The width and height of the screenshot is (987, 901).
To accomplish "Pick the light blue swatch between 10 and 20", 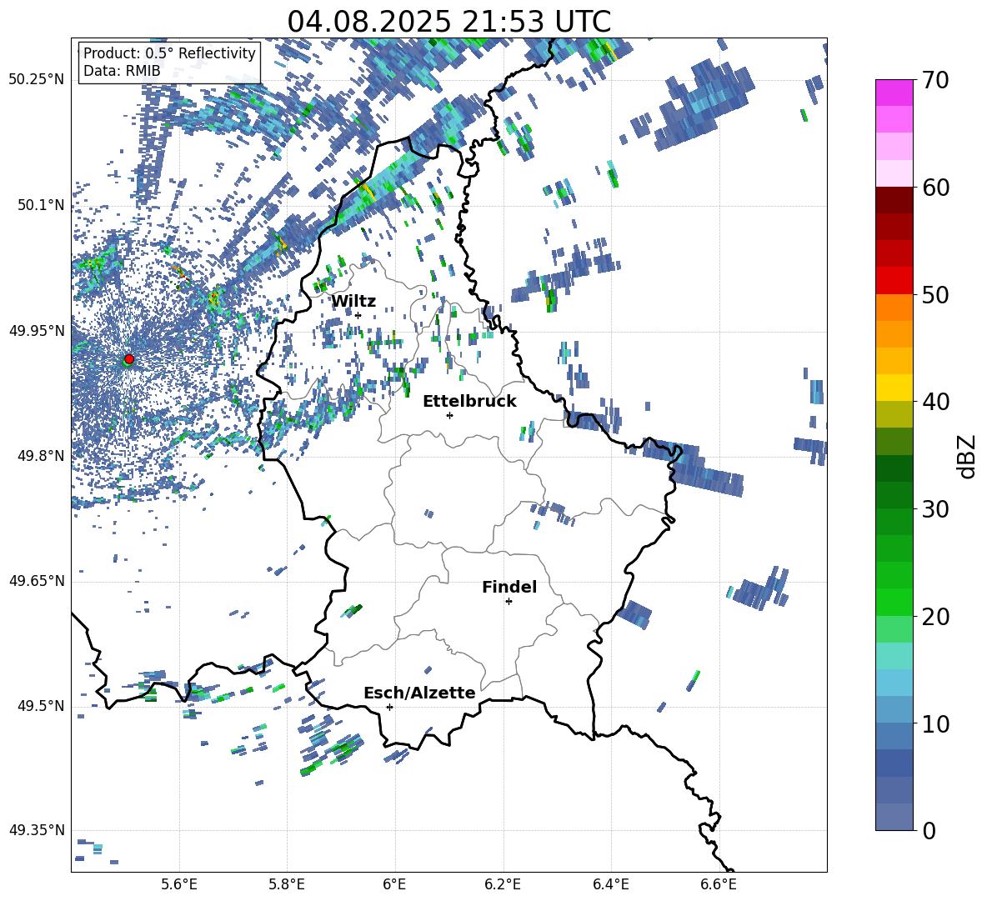I will (894, 683).
